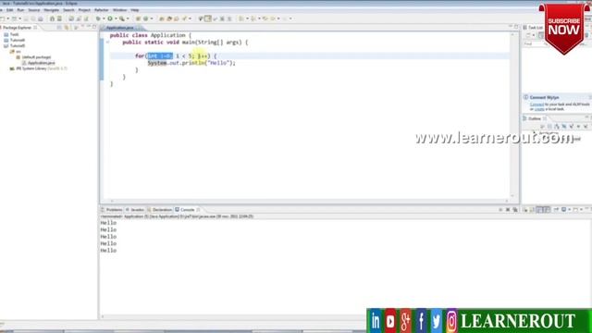Click Collapse All in Package Explorer

(59, 28)
